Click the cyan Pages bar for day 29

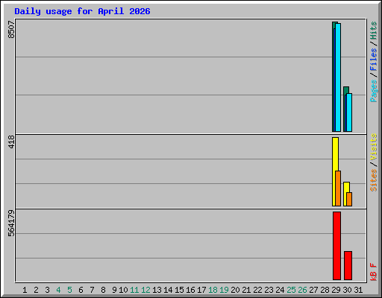tap(338, 77)
